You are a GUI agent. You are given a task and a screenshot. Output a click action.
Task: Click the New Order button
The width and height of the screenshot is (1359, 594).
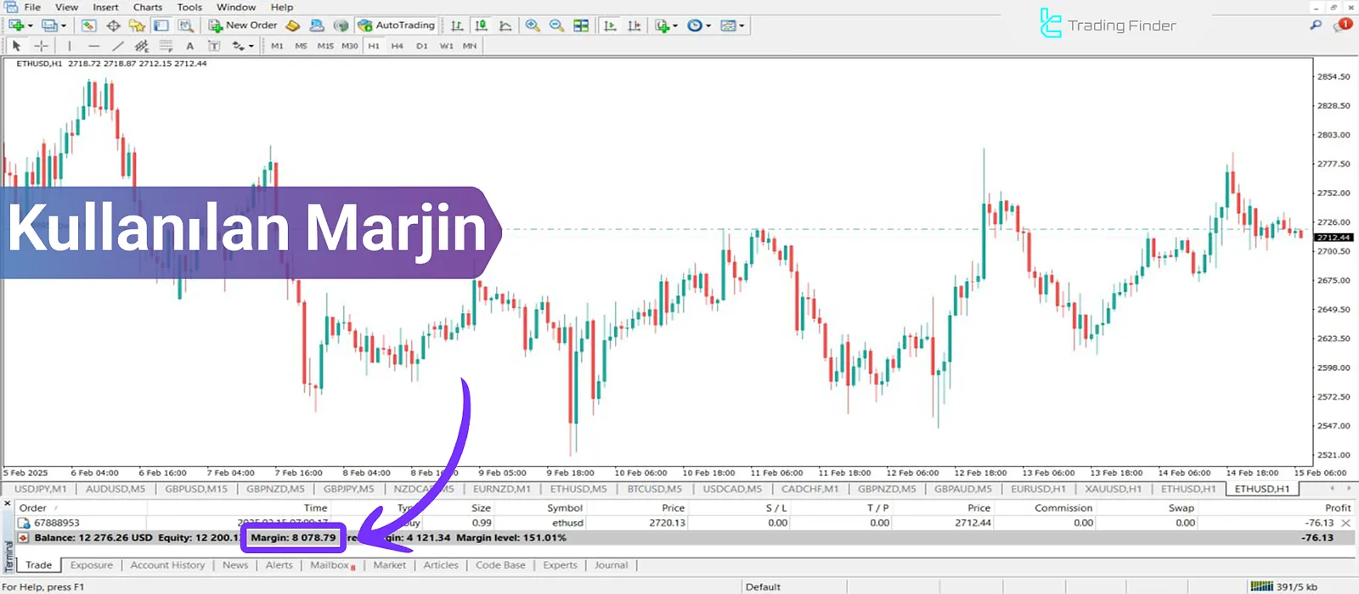pos(243,25)
